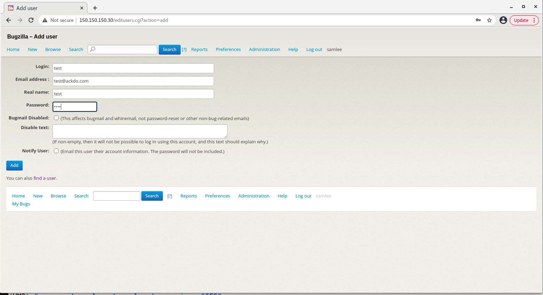
Task: Check the Notify User checkbox
Action: coord(56,151)
